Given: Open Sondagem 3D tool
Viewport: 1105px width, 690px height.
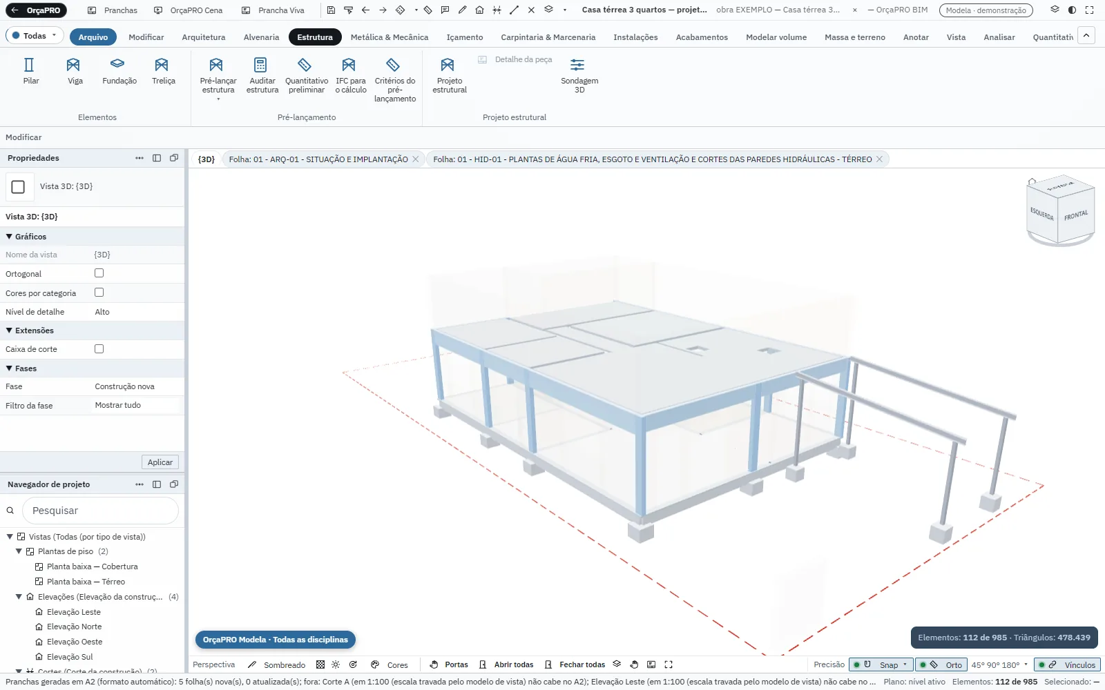Looking at the screenshot, I should [579, 75].
